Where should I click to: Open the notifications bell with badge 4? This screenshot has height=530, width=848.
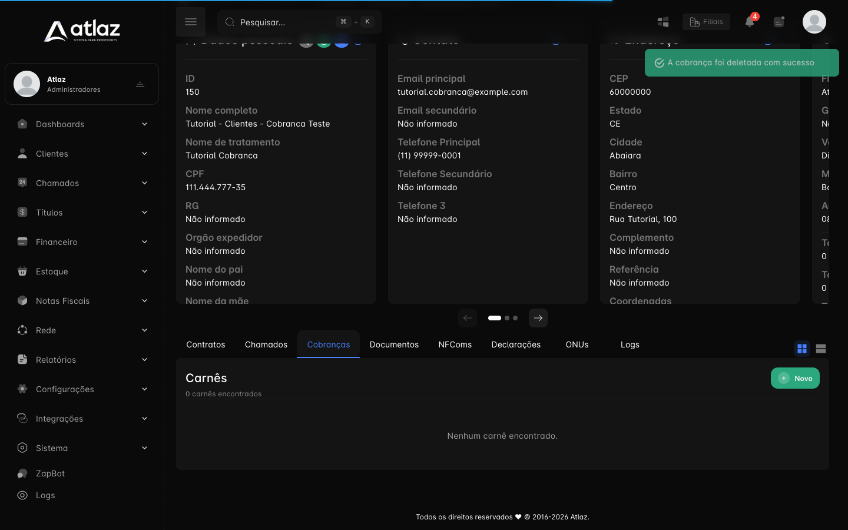click(x=750, y=22)
